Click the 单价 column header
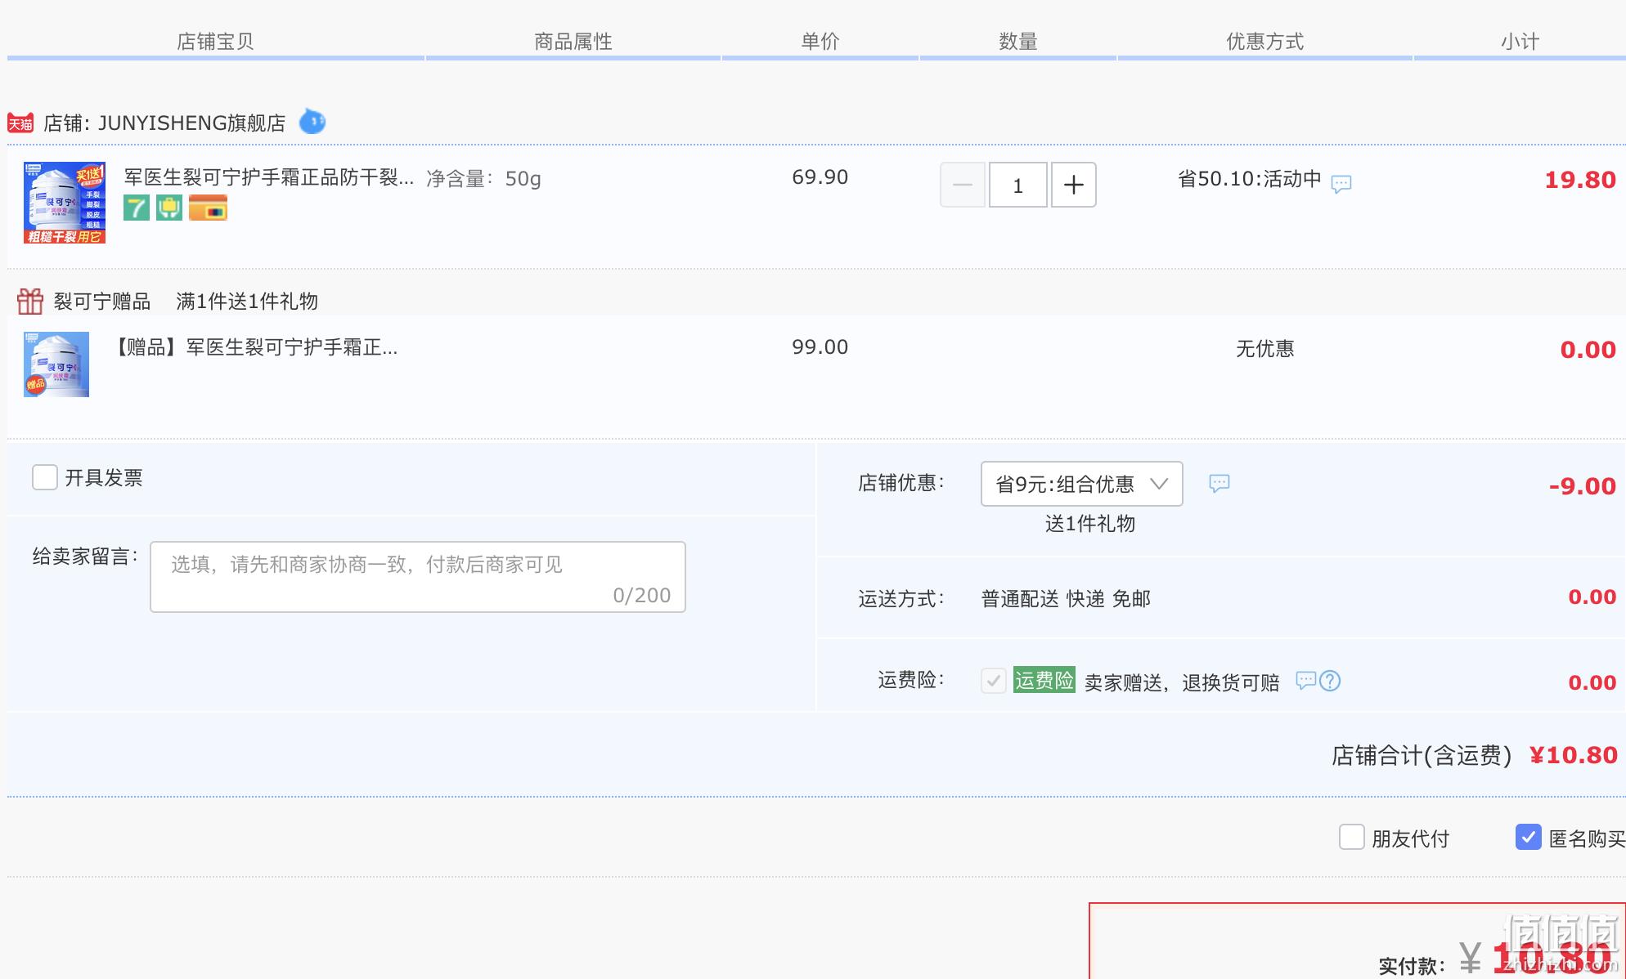 tap(820, 42)
